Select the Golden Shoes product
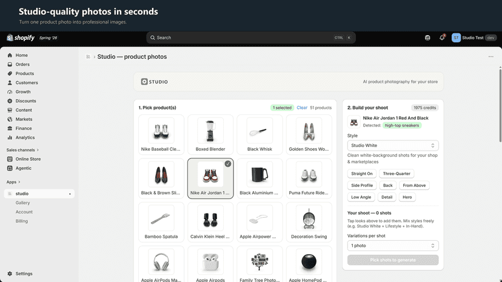Image resolution: width=502 pixels, height=282 pixels. 309,134
